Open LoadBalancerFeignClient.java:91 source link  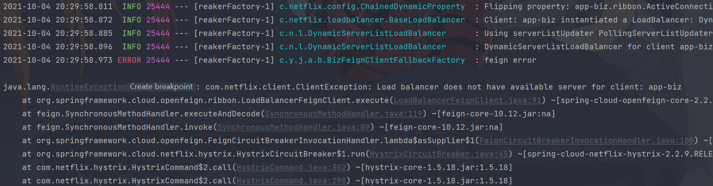tap(467, 100)
